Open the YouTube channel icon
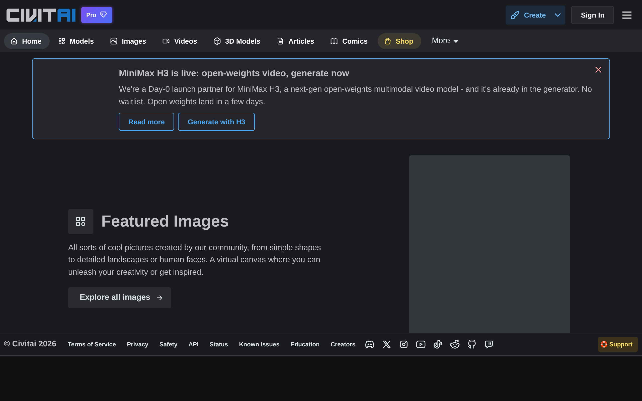The image size is (642, 401). tap(421, 344)
